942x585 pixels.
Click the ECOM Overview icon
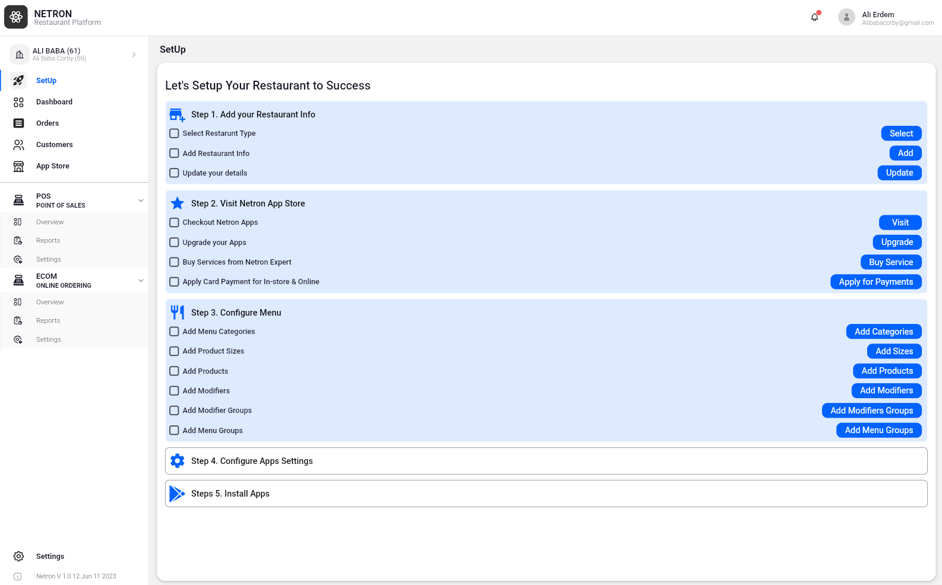click(x=18, y=302)
